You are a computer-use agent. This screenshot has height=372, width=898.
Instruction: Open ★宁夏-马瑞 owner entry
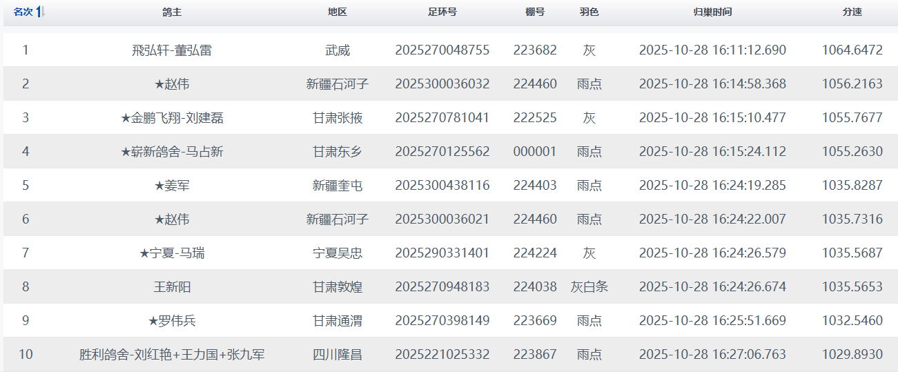(x=172, y=253)
